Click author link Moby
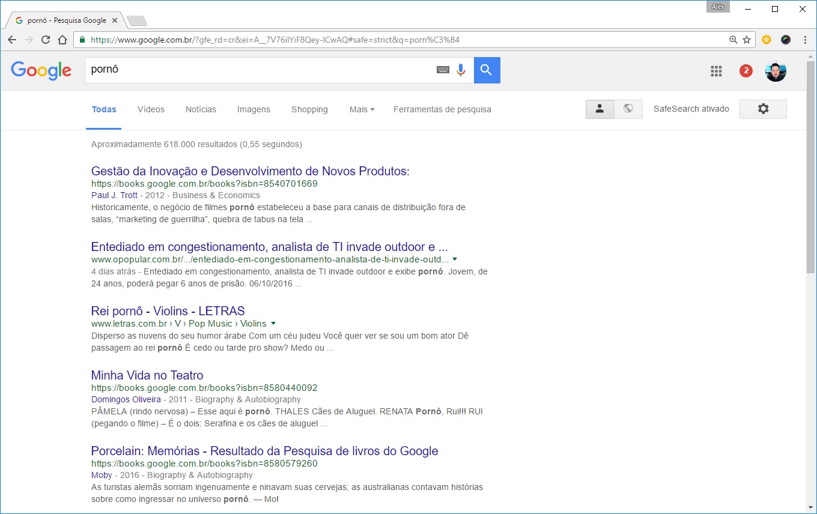 tap(101, 475)
